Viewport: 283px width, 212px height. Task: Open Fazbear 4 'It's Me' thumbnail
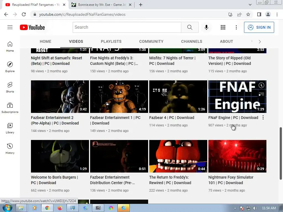[x=178, y=97]
